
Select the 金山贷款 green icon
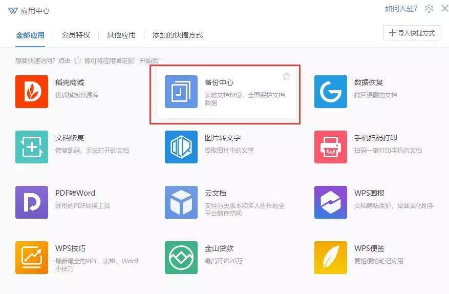pos(181,258)
